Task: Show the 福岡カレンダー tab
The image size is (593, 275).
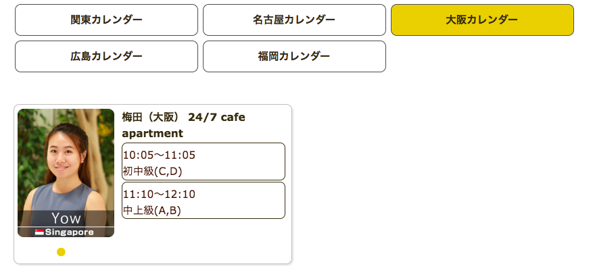Action: tap(294, 56)
